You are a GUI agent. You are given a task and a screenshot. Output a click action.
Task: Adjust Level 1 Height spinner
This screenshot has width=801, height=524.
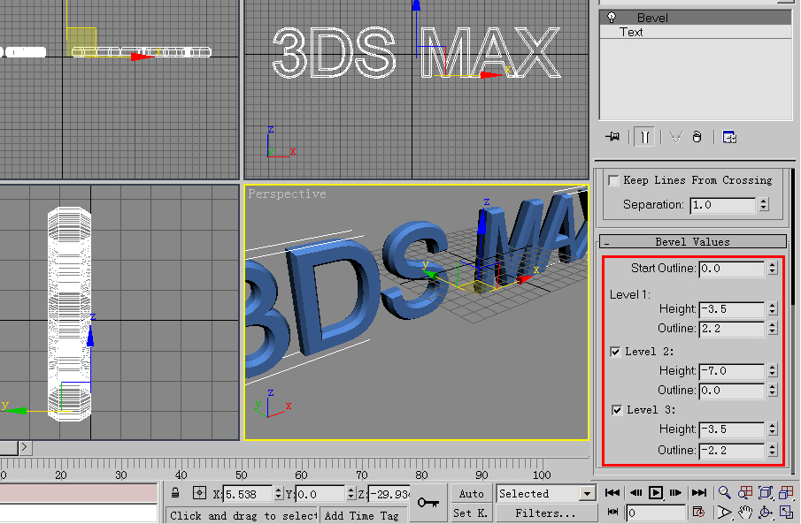773,308
